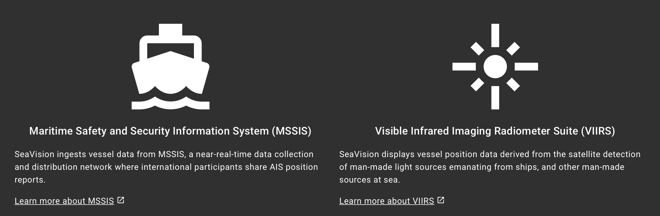Select the Maritime Safety and Security Information System heading
The image size is (660, 216).
(170, 131)
